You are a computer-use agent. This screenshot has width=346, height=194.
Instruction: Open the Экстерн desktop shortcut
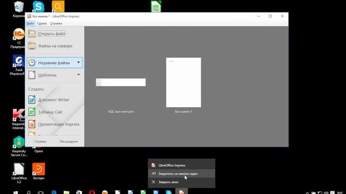[x=38, y=171]
